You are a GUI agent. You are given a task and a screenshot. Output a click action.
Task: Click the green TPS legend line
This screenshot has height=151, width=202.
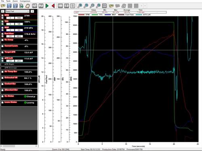click(x=95, y=14)
